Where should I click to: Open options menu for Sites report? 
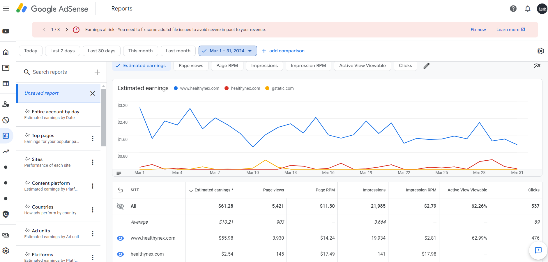coord(93,162)
